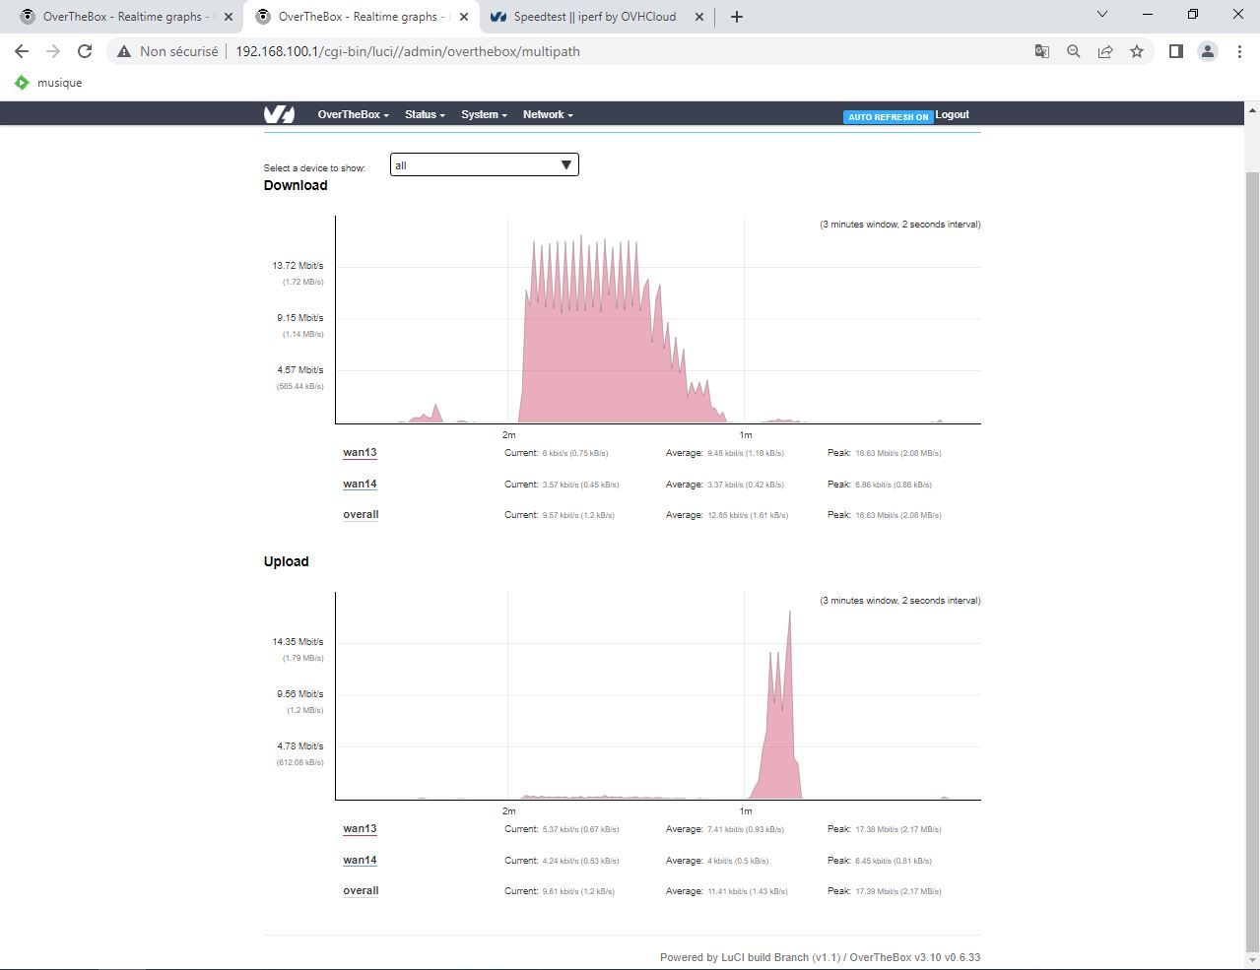Expand the OverTheBox menu

click(x=353, y=114)
